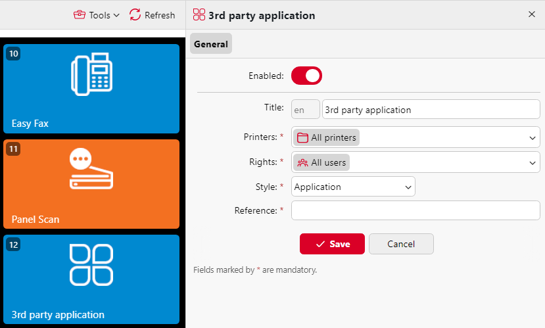Click the Easy Fax phone icon
Image resolution: width=545 pixels, height=328 pixels.
coord(91,74)
